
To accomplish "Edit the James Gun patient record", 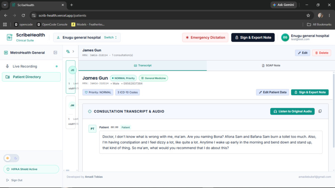I will point(303,53).
